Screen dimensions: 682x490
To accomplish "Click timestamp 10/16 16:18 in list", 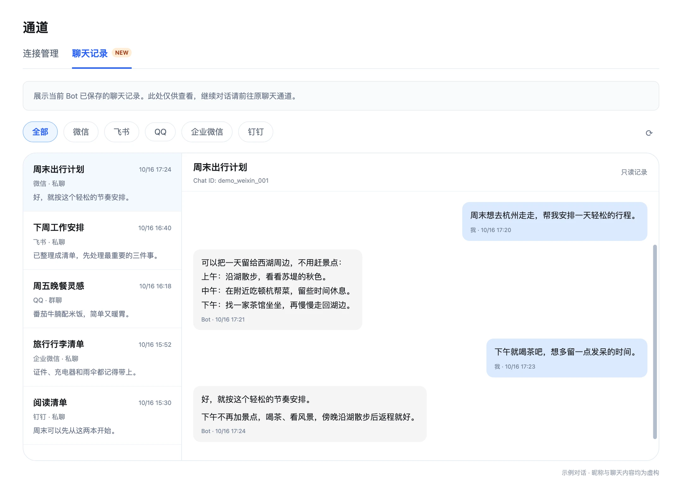I will pyautogui.click(x=155, y=286).
